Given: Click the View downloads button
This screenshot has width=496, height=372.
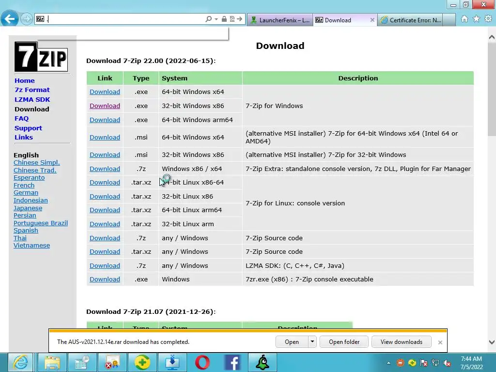Looking at the screenshot, I should 402,342.
